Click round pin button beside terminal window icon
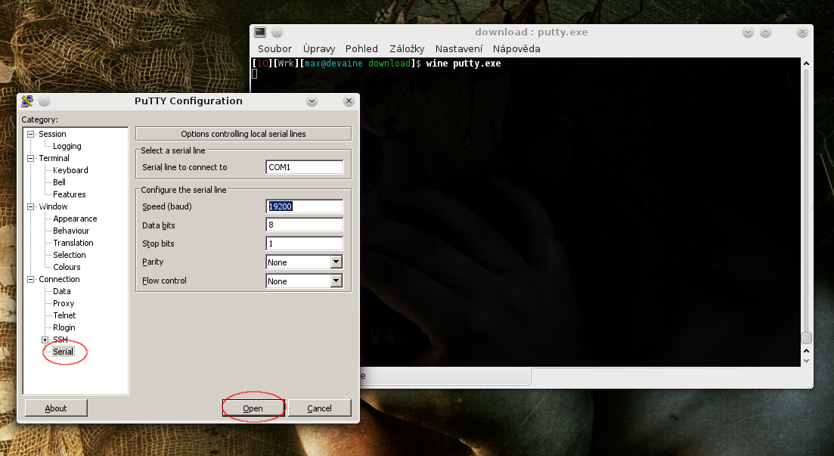Image resolution: width=834 pixels, height=456 pixels. tap(277, 33)
